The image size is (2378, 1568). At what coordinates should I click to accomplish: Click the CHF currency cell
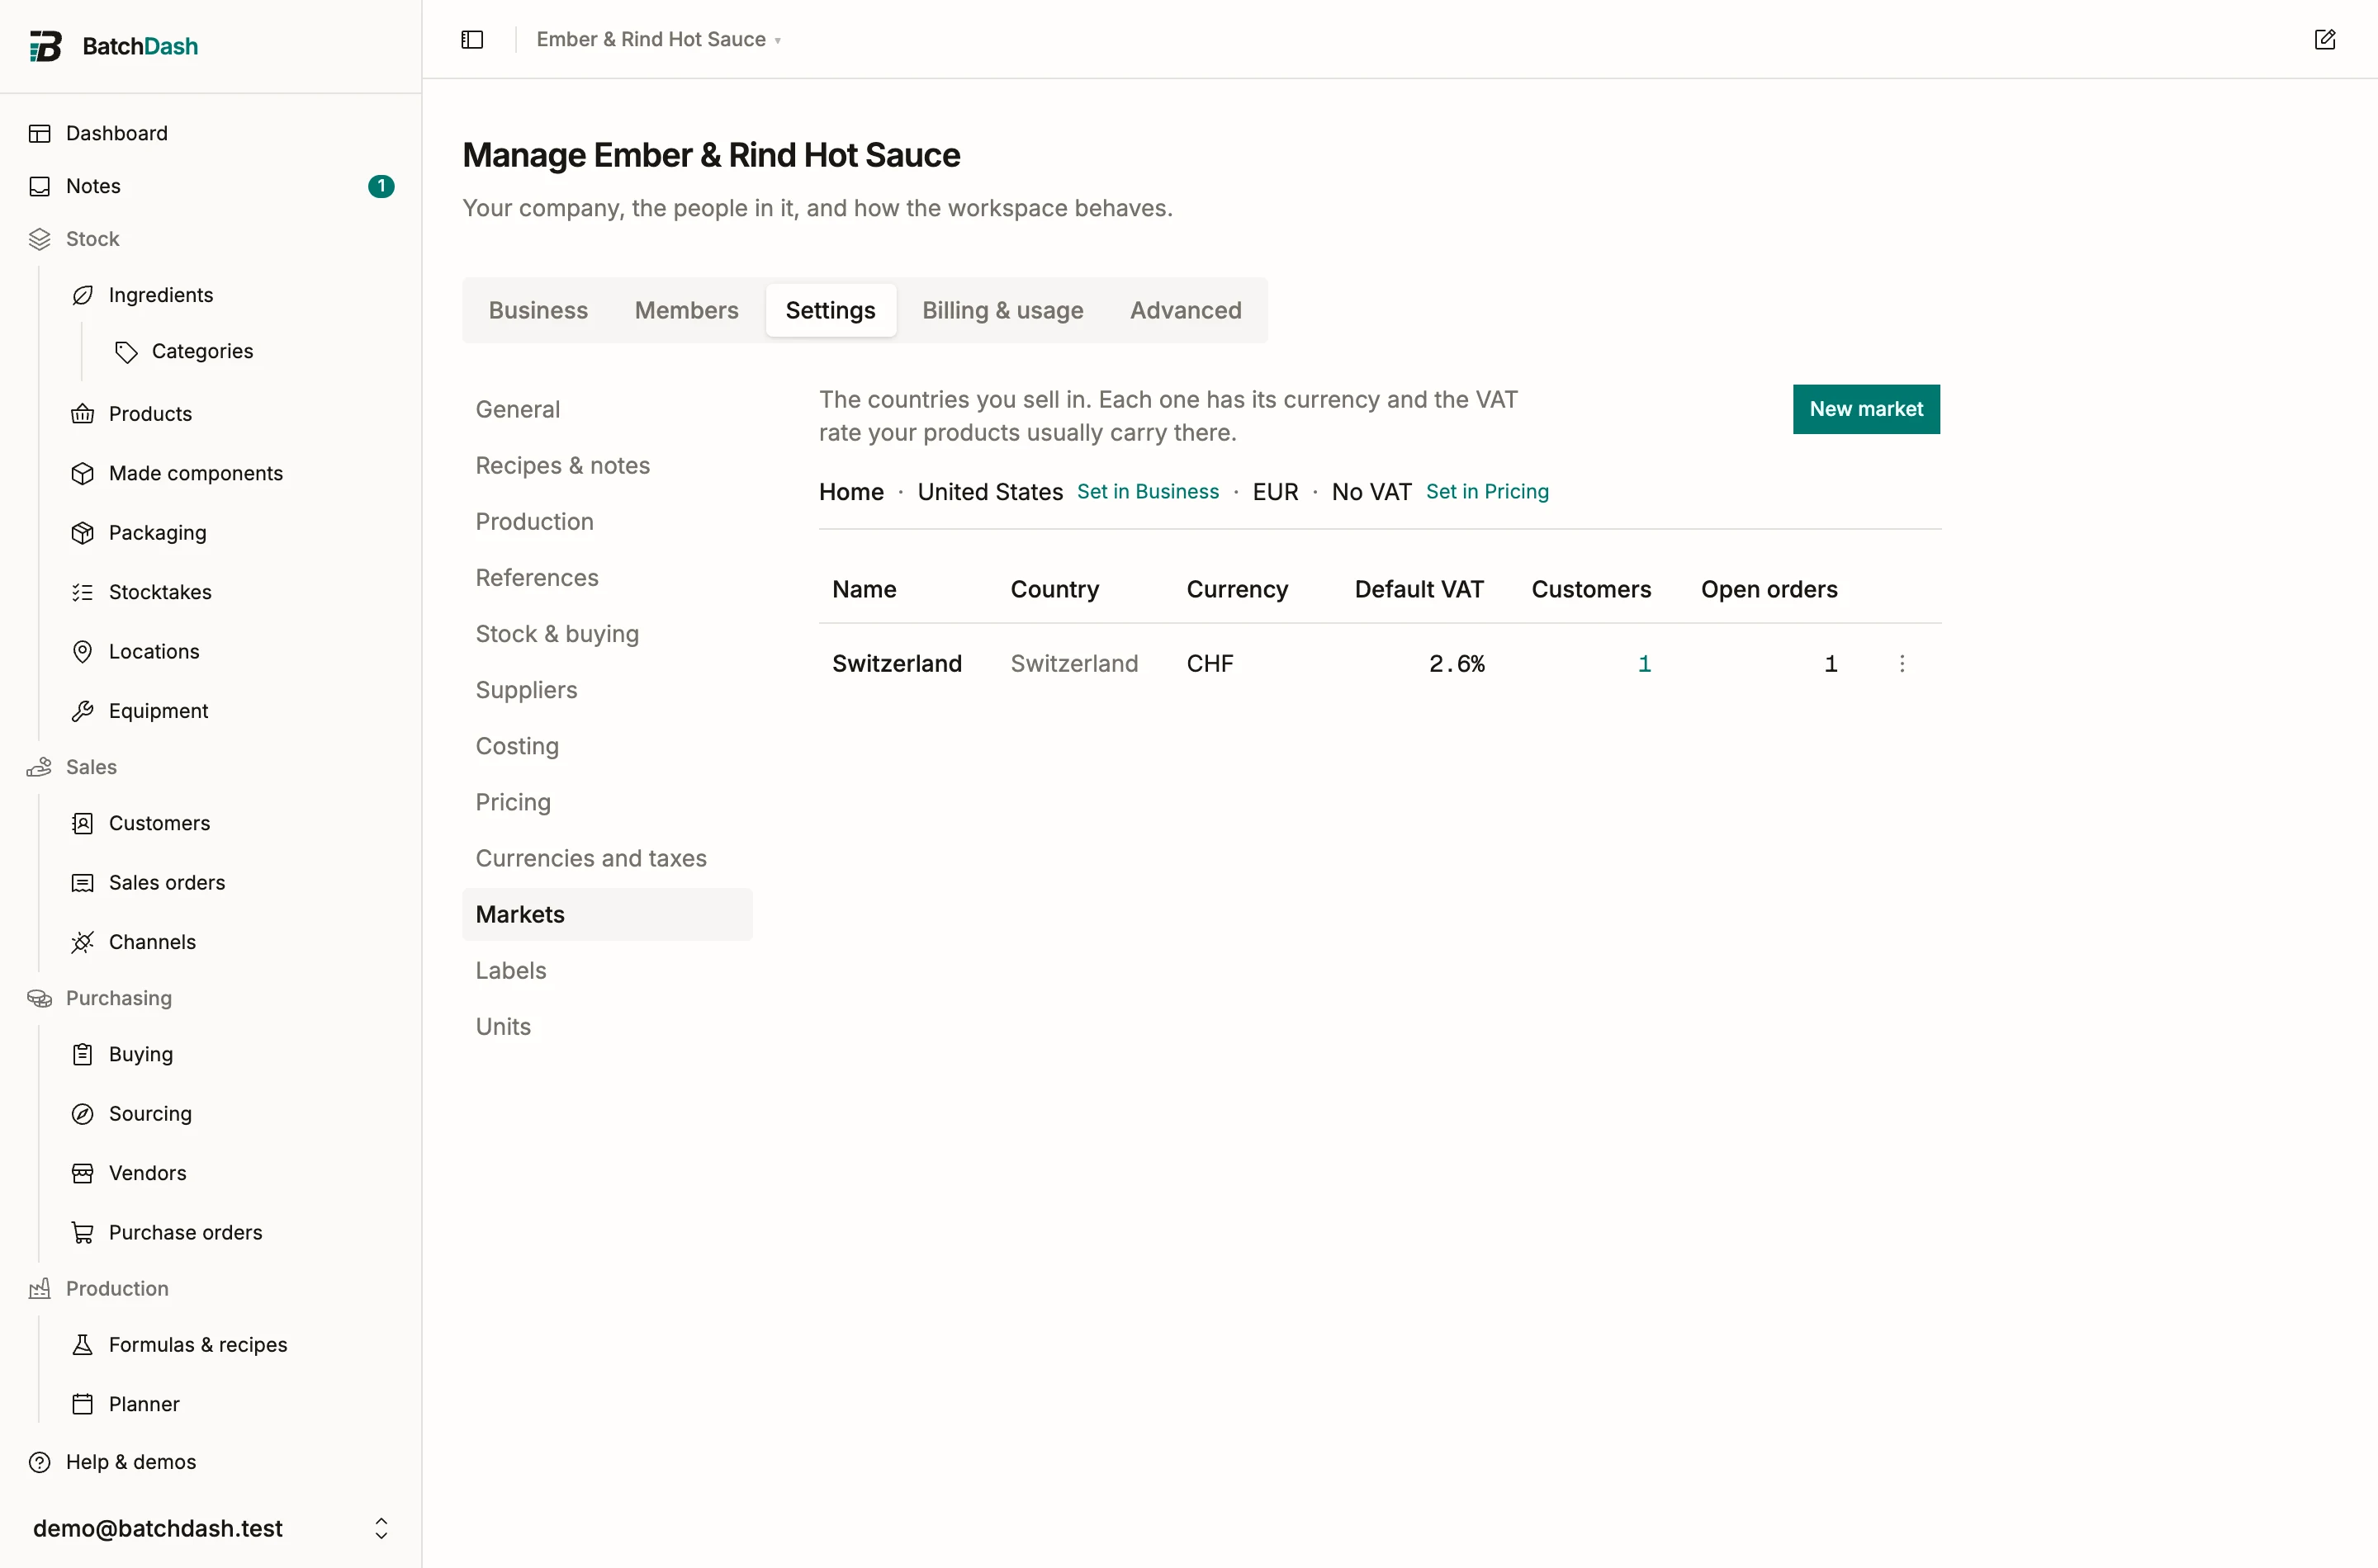(x=1210, y=664)
